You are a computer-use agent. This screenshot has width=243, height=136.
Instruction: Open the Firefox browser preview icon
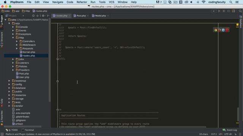pyautogui.click(x=219, y=30)
